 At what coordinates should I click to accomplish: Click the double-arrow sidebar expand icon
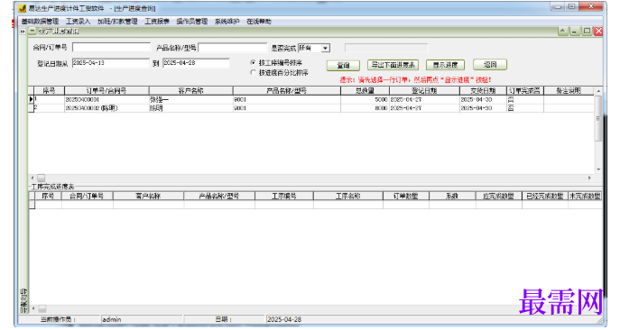pyautogui.click(x=23, y=32)
